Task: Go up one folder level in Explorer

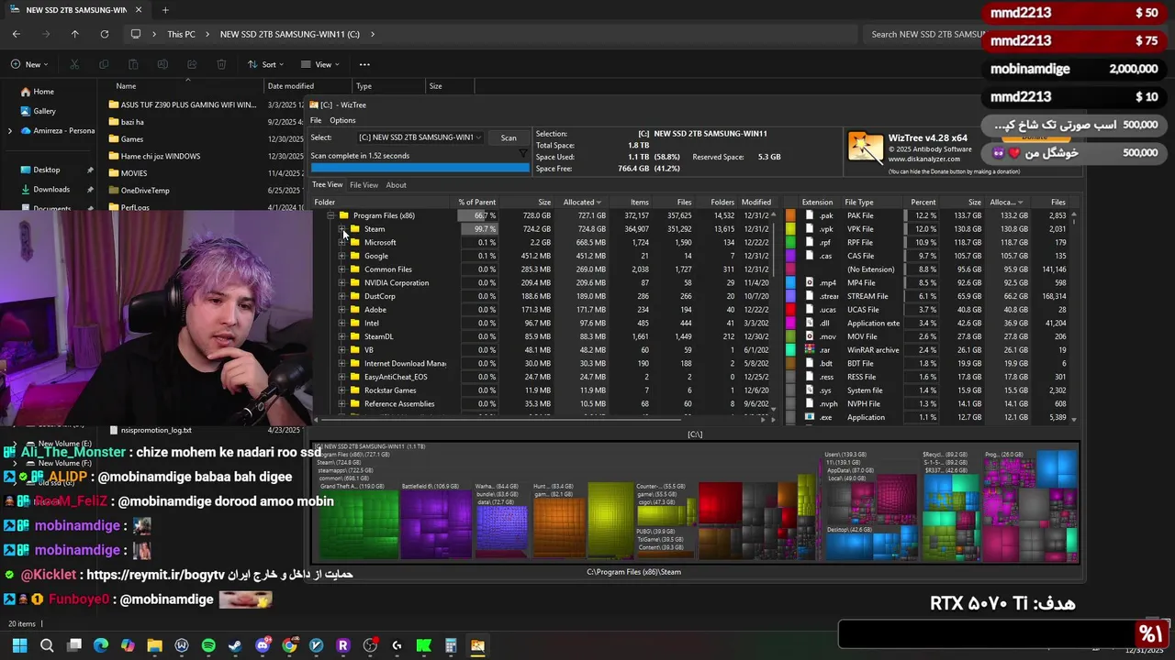Action: [x=75, y=34]
